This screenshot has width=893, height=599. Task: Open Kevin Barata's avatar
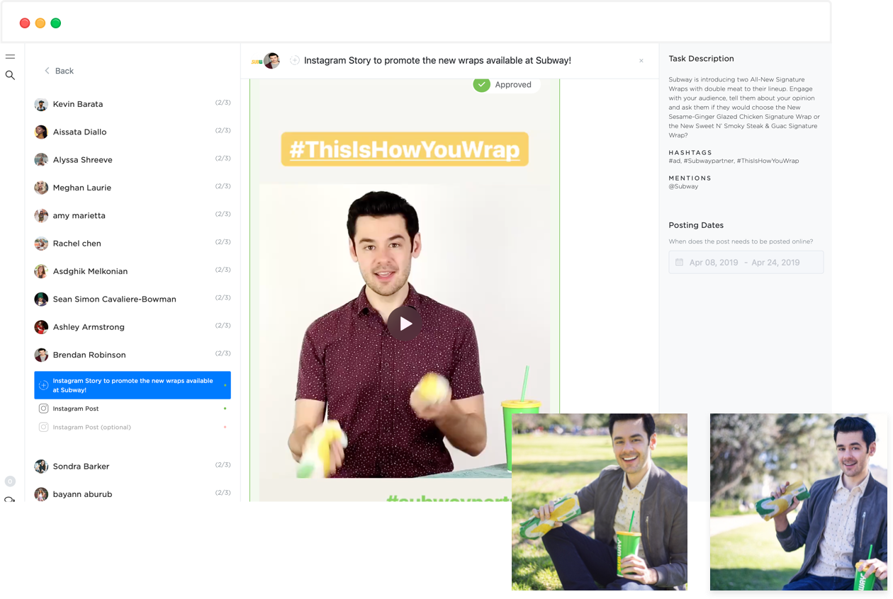click(41, 104)
